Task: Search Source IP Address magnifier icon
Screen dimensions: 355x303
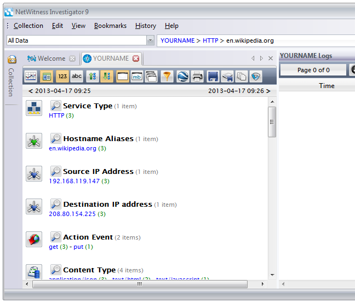Action: (x=55, y=171)
